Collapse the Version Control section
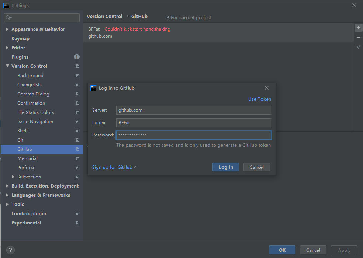 7,66
